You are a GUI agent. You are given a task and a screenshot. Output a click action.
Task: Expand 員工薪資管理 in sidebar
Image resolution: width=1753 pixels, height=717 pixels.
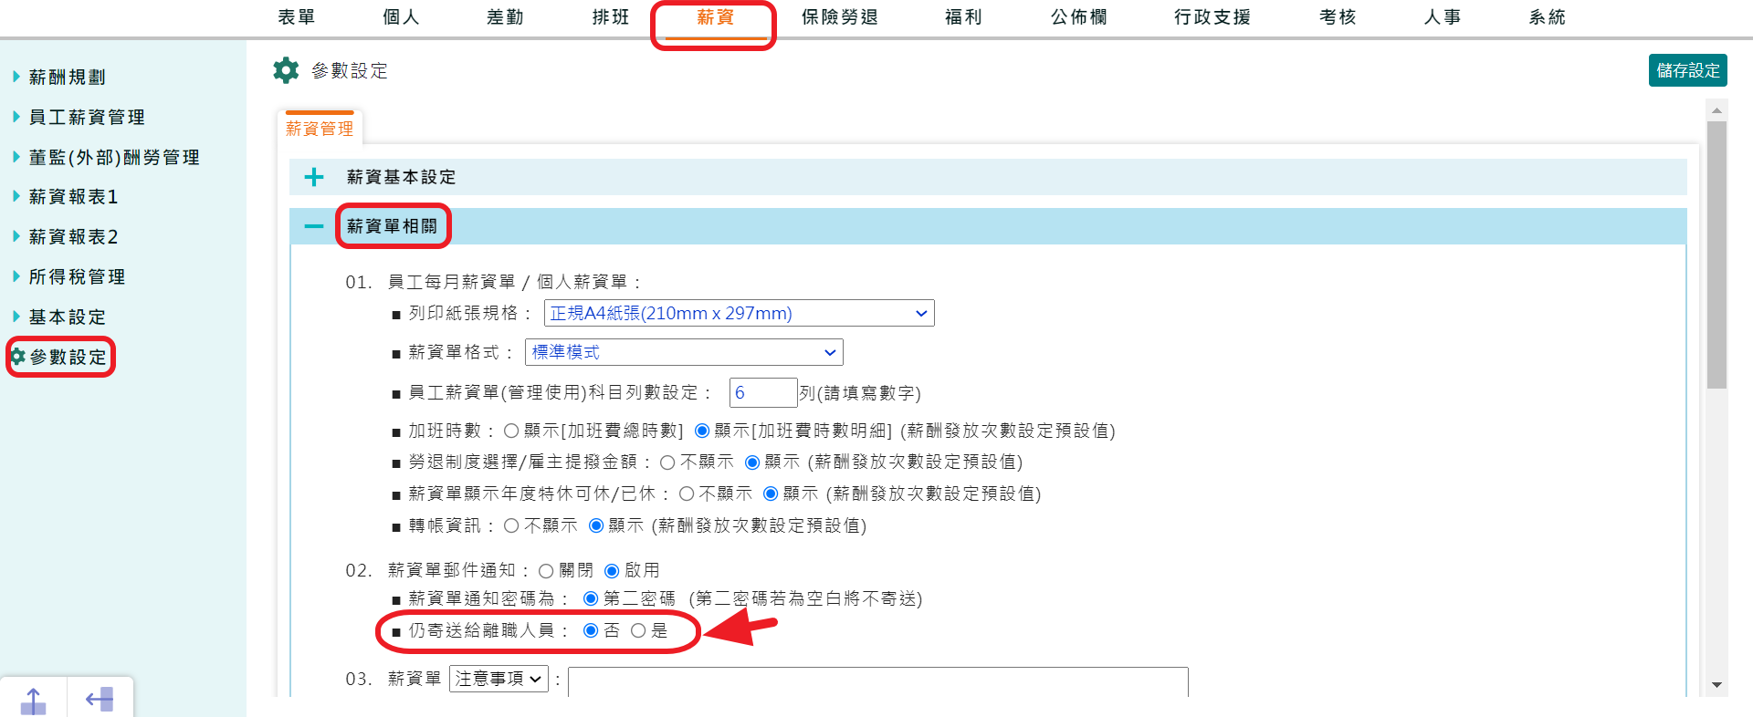coord(87,117)
